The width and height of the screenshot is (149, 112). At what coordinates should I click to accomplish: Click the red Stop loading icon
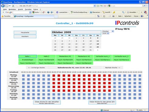click(105, 6)
